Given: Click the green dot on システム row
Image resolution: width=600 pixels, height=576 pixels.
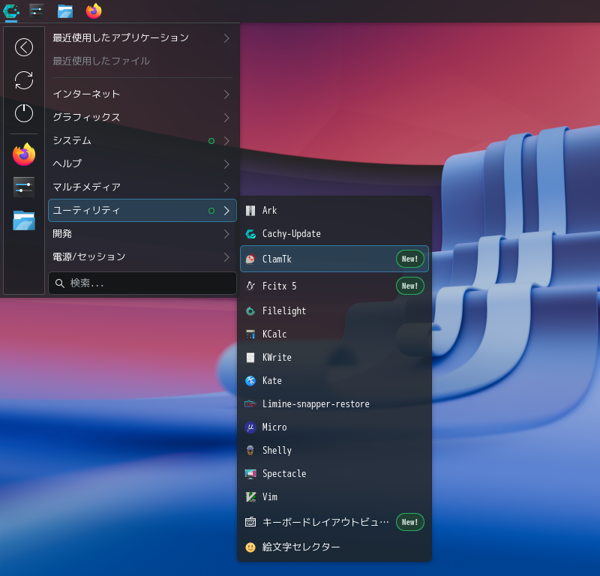Looking at the screenshot, I should pos(211,141).
